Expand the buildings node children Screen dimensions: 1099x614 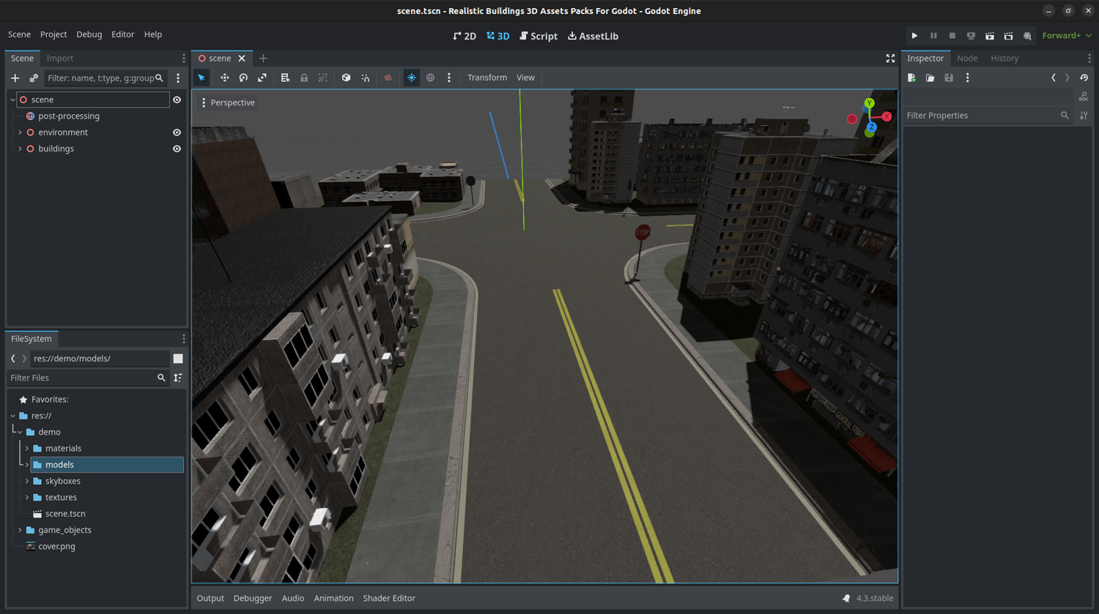click(20, 149)
